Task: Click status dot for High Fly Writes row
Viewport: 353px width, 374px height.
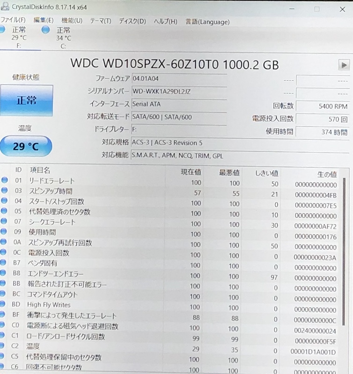Action: tap(2, 304)
